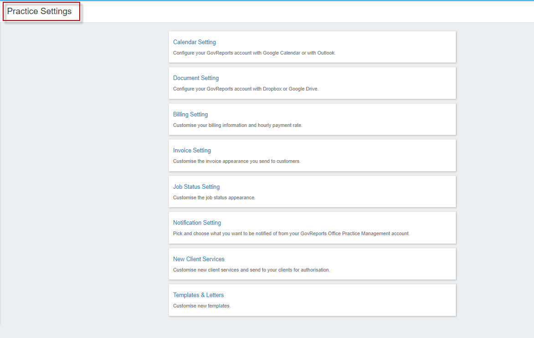Open the Job Status Setting link
The height and width of the screenshot is (338, 534).
point(196,187)
